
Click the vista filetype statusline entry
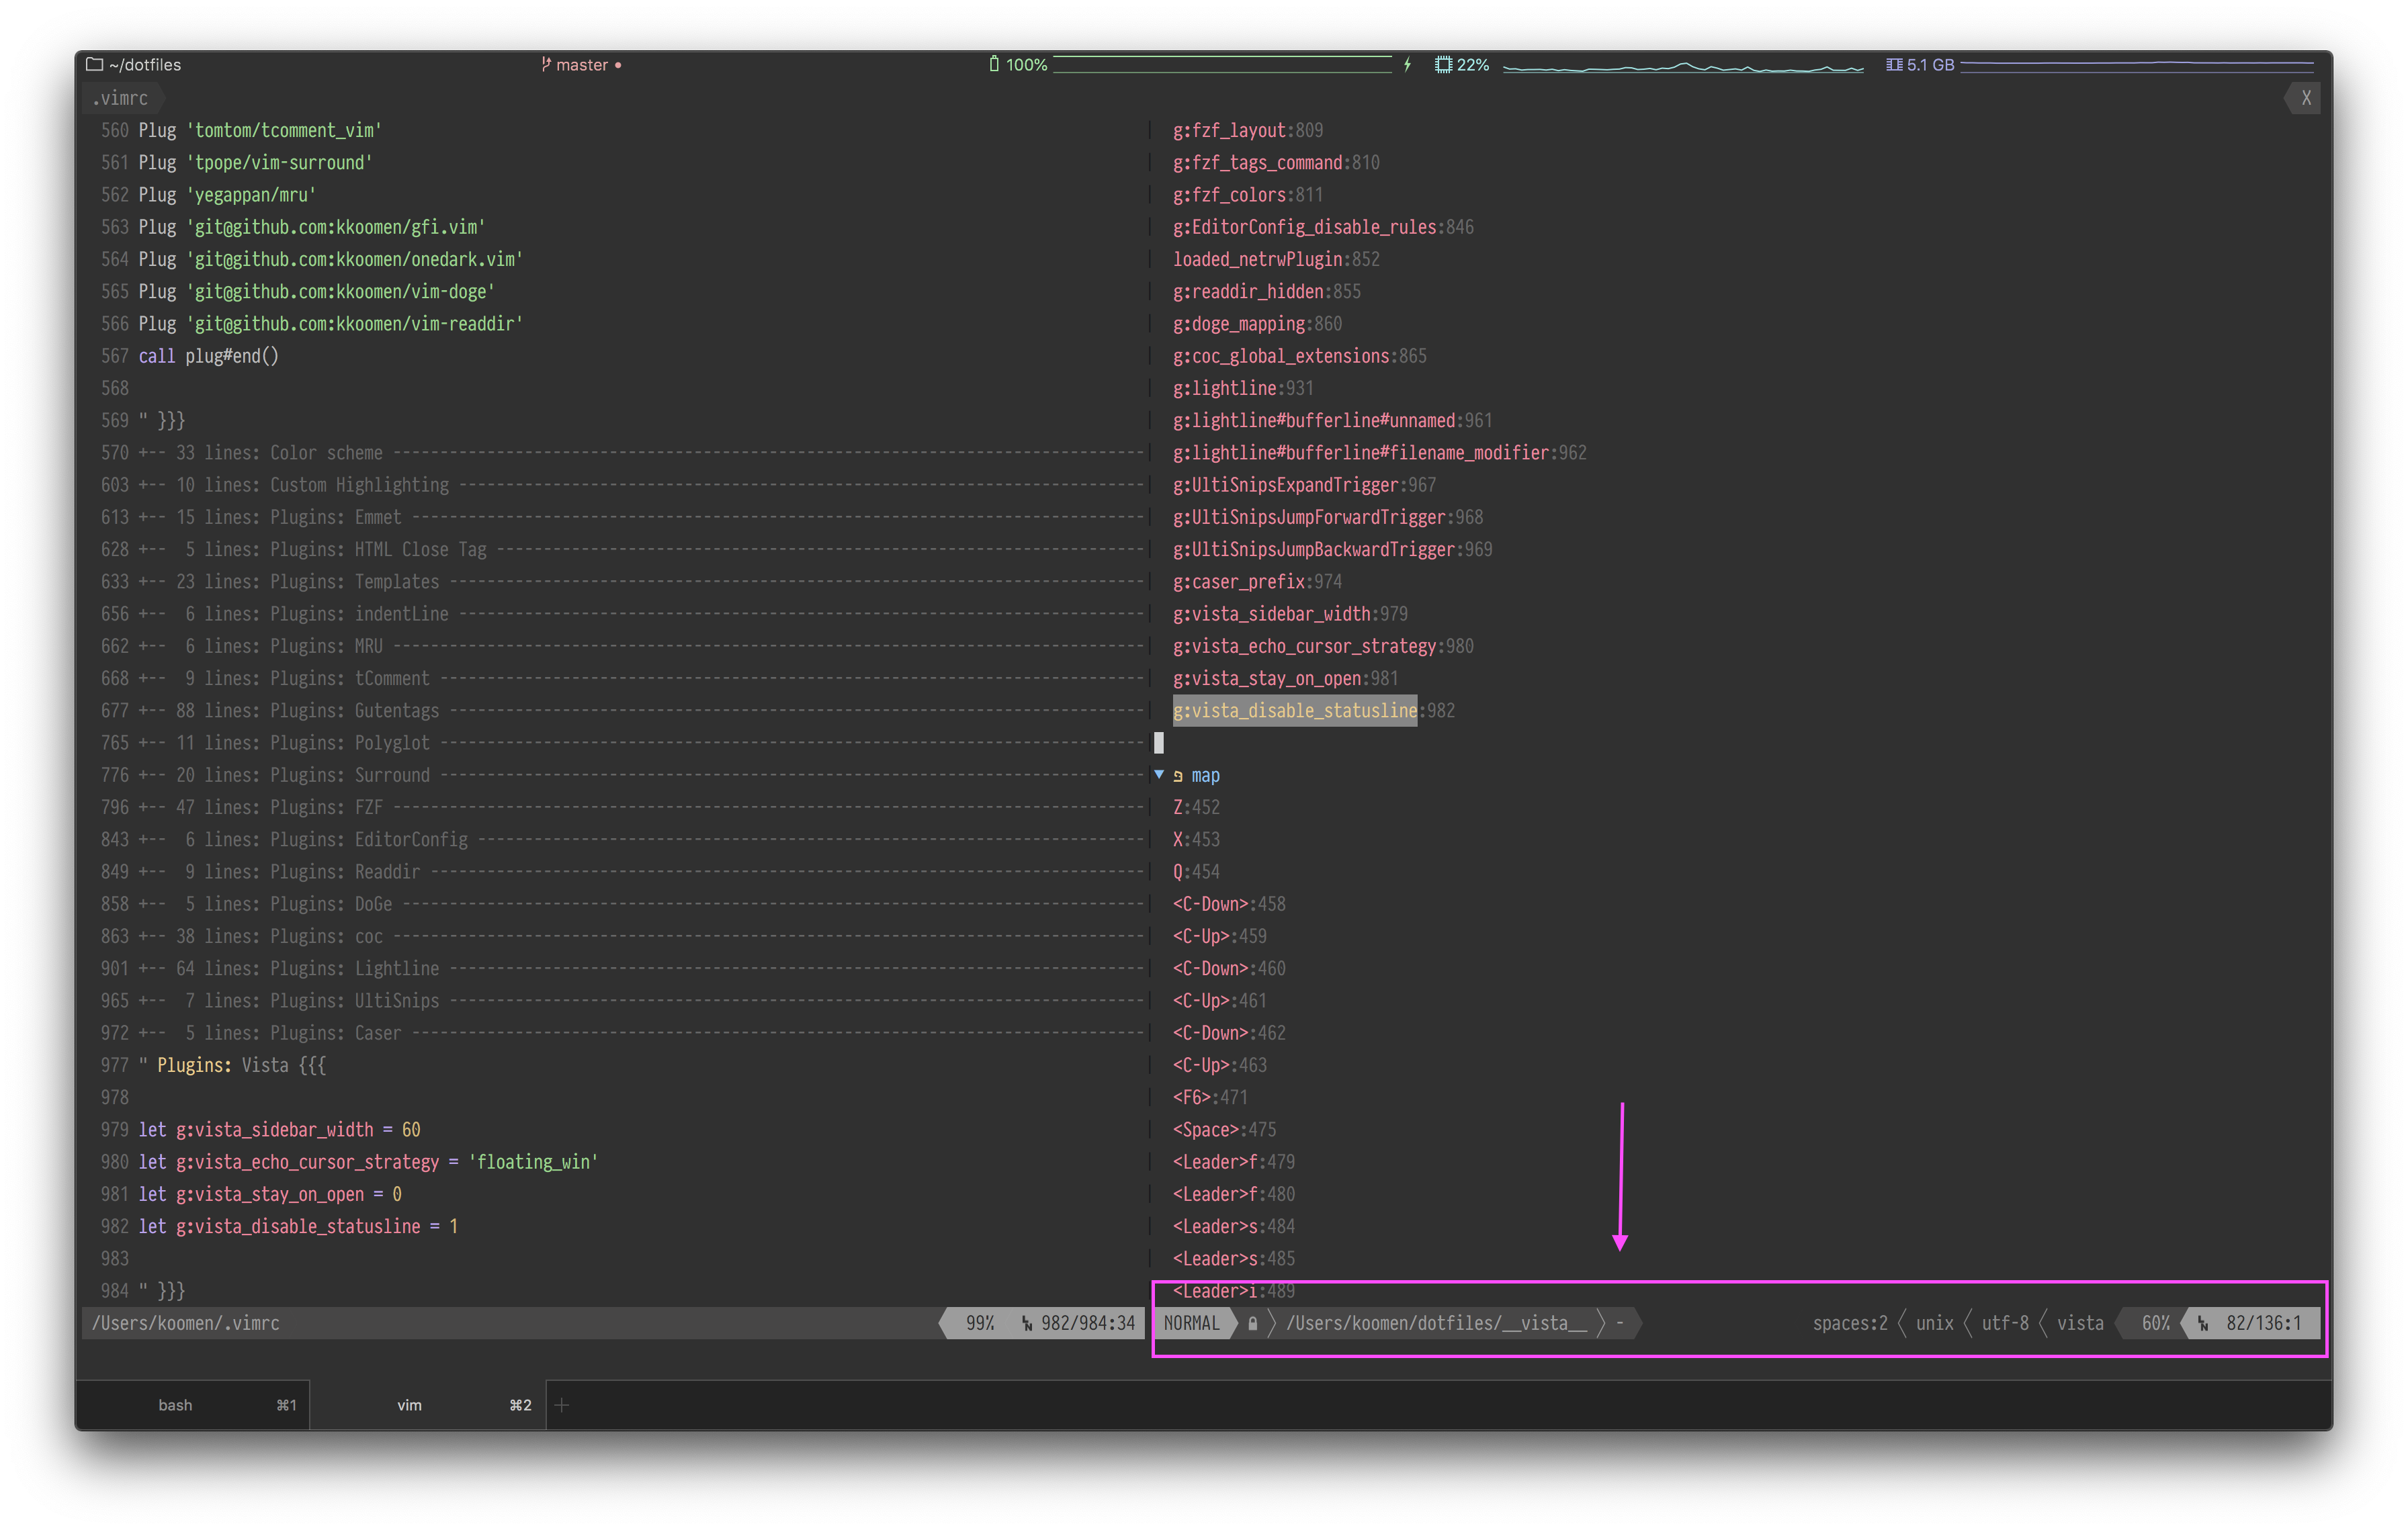[2080, 1323]
